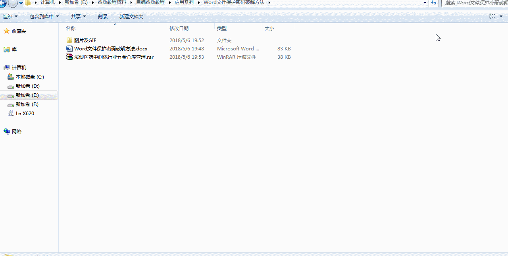The height and width of the screenshot is (256, 508).
Task: Click into the search box
Action: point(475,3)
